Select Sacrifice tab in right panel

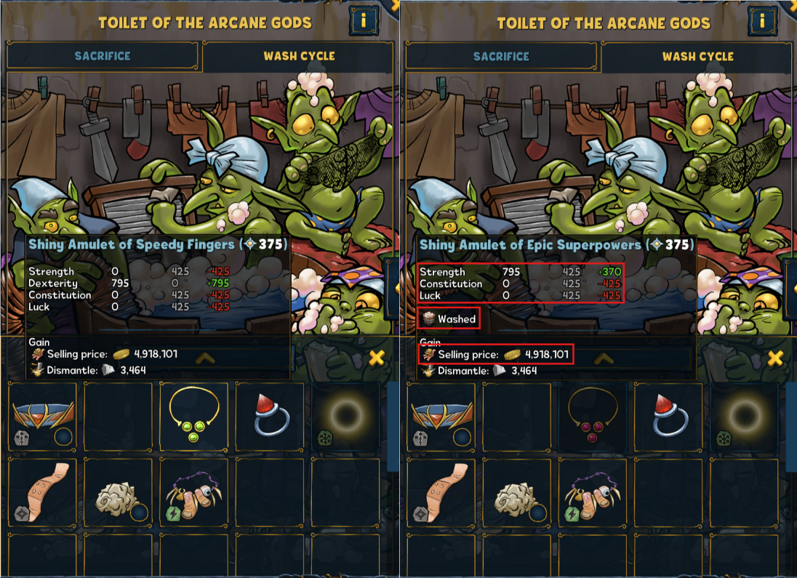tap(501, 56)
